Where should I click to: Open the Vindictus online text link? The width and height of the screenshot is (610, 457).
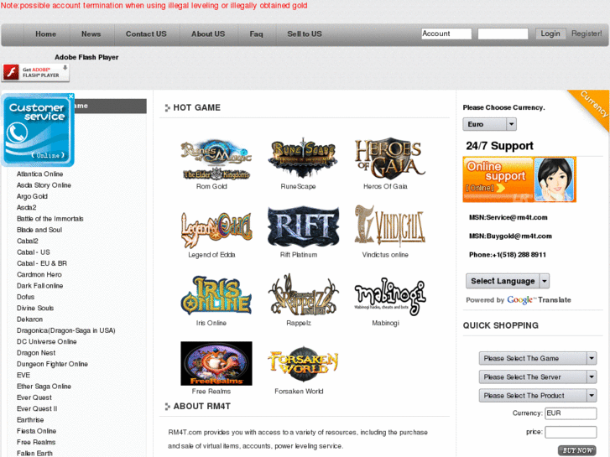[x=385, y=255]
